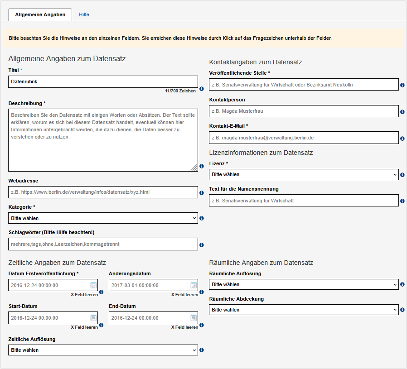Show help for Veröffentlichende Stelle field
The image size is (407, 369).
pos(402,85)
